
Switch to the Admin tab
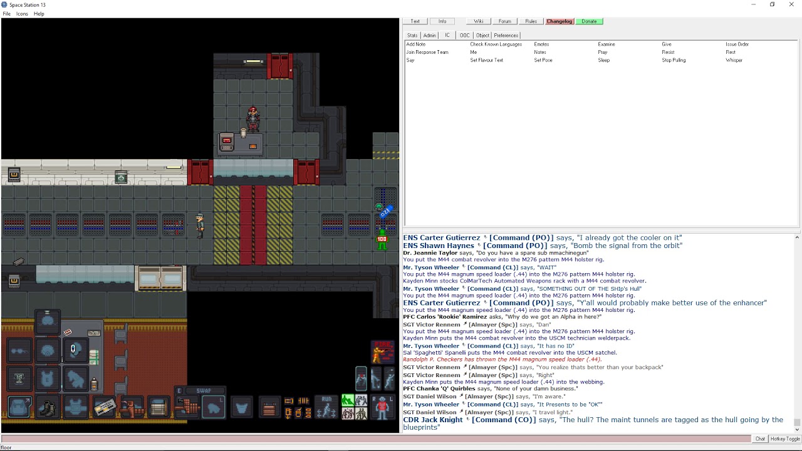point(430,35)
